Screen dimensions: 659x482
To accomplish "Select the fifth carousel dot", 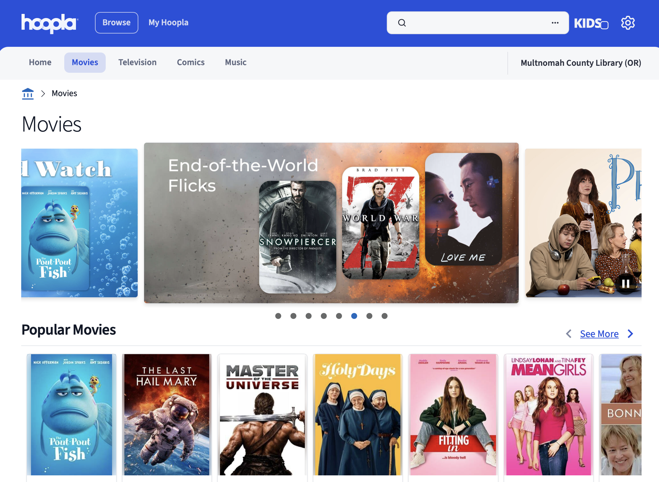I will (339, 316).
